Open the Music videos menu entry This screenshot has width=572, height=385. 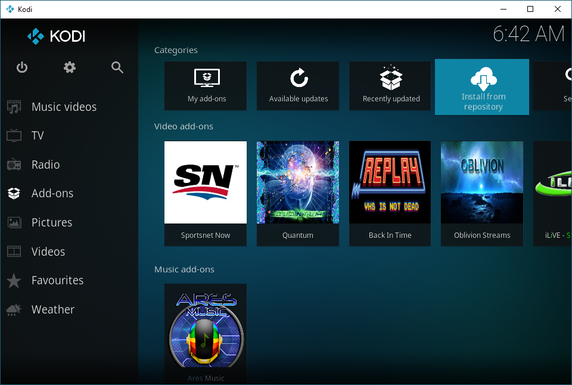point(64,107)
